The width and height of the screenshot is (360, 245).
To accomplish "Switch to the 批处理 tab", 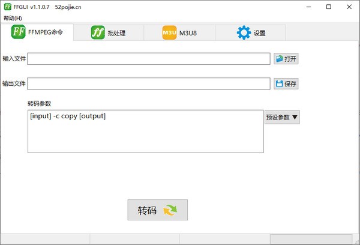I will coord(109,32).
